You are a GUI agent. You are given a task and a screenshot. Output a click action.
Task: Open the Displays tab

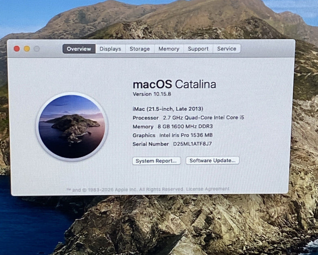coord(110,49)
